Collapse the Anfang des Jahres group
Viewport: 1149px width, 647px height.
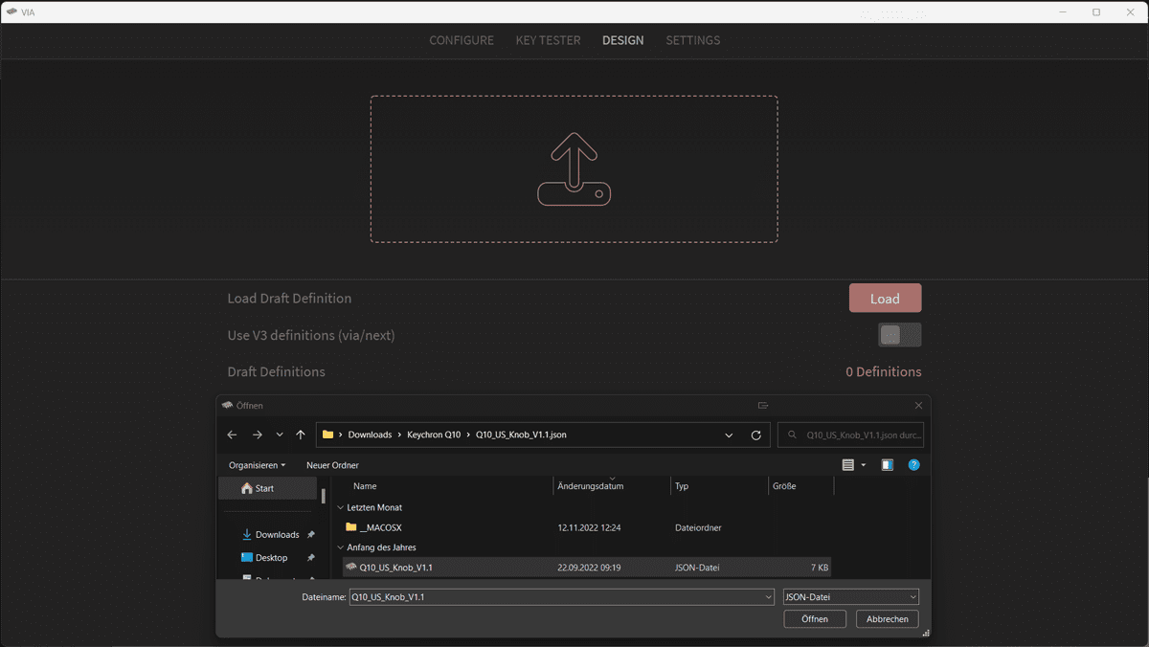(340, 547)
